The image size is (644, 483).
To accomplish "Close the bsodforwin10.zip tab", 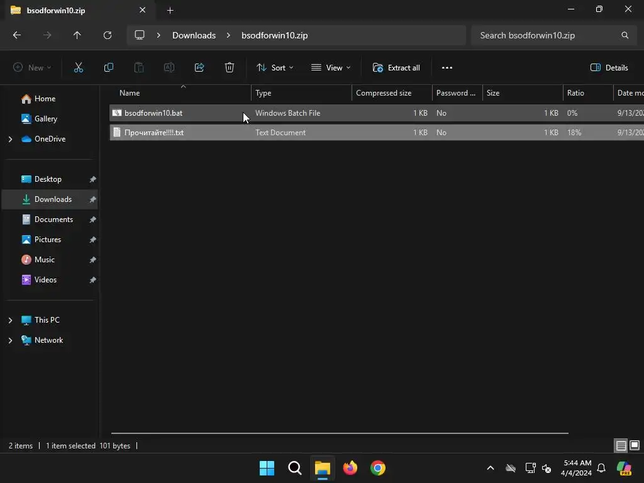I will coord(143,10).
